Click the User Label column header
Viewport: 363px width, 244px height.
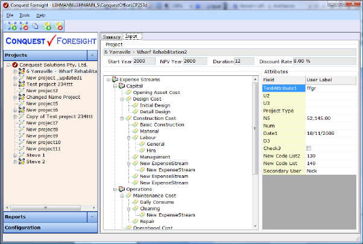(330, 80)
